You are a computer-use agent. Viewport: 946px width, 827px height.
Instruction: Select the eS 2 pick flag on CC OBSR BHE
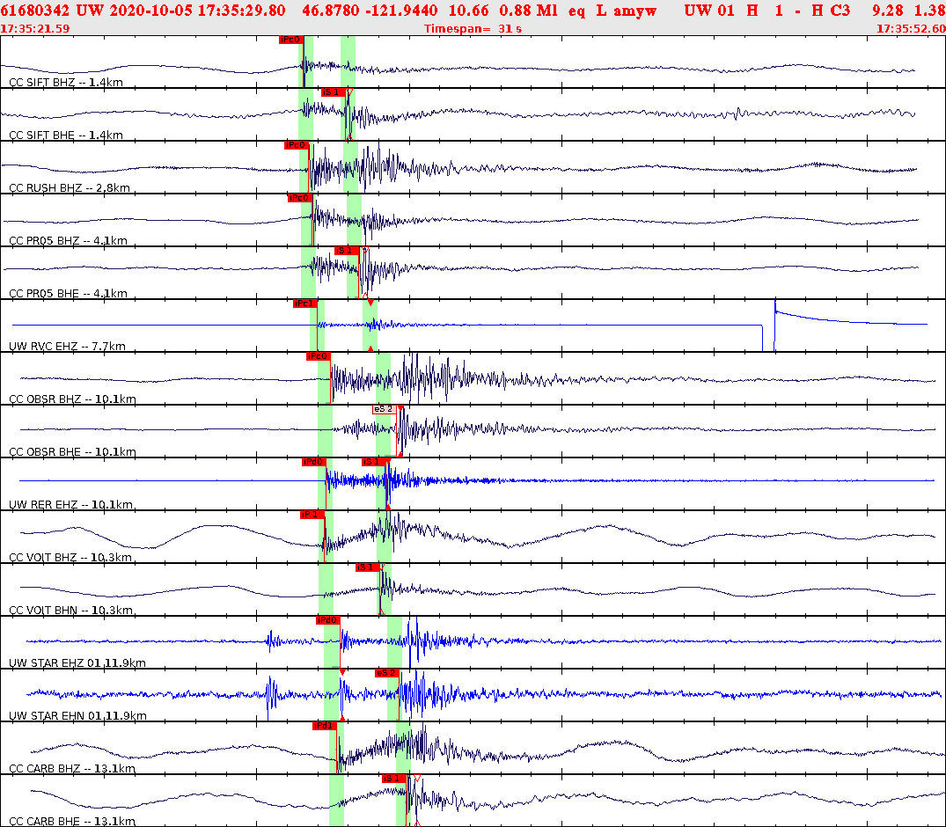point(384,407)
